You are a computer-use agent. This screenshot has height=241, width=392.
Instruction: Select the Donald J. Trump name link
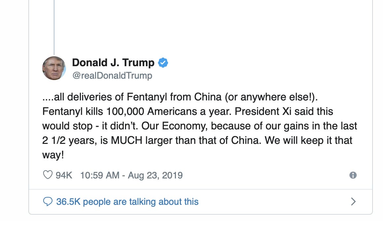point(113,62)
